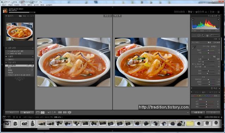
Task: Add a new snapshot with plus icon
Action: 33,56
